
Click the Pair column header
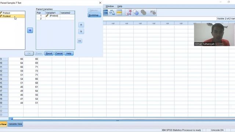click(41, 13)
